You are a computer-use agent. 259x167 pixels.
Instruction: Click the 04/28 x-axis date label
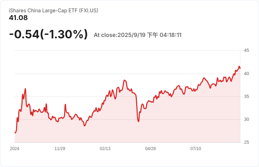(x=150, y=149)
